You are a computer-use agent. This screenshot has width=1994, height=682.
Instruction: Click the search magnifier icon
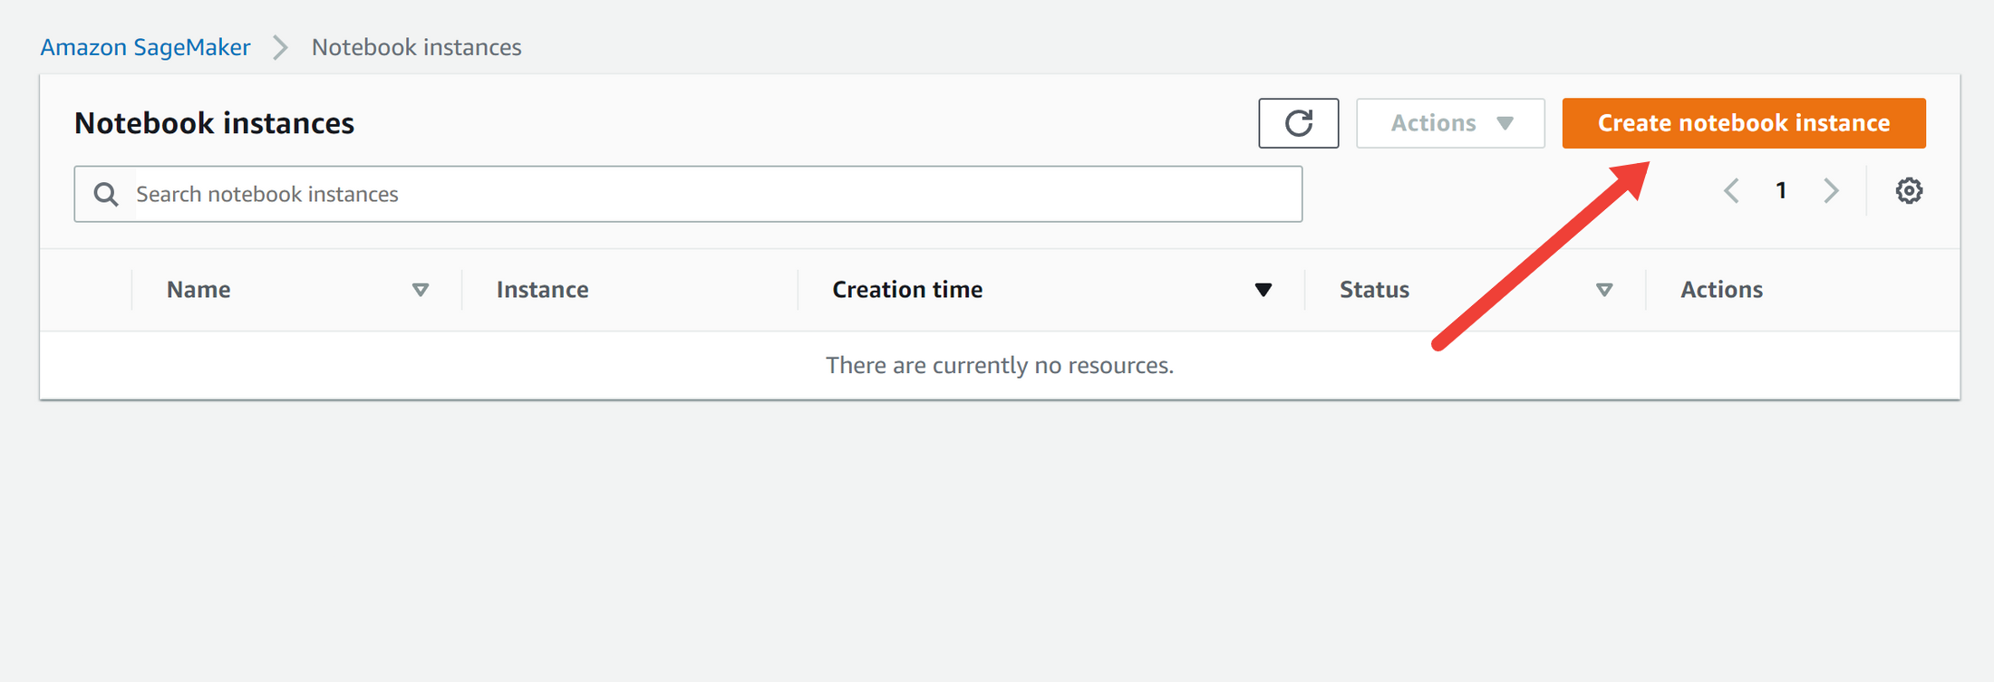tap(106, 194)
